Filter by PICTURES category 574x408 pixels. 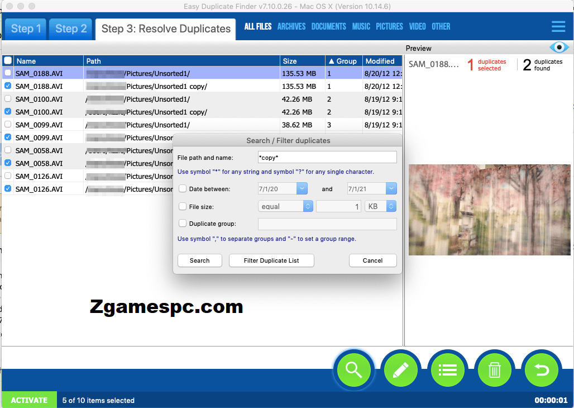[x=390, y=26]
